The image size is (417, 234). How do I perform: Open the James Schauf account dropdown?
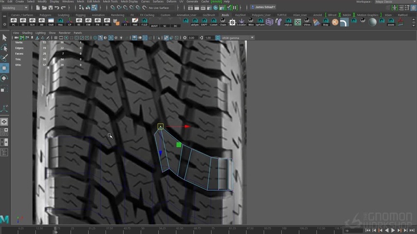(x=263, y=7)
